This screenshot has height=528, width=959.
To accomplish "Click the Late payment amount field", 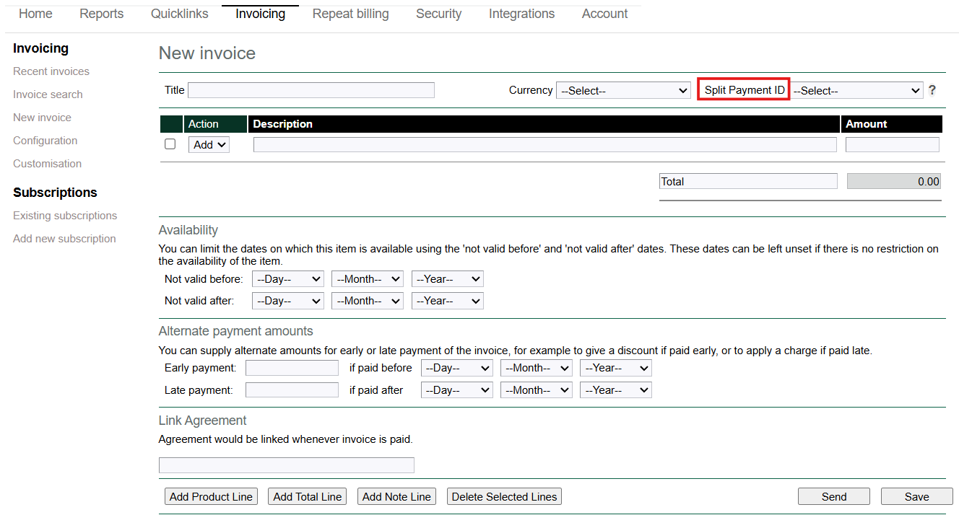I will (x=292, y=390).
